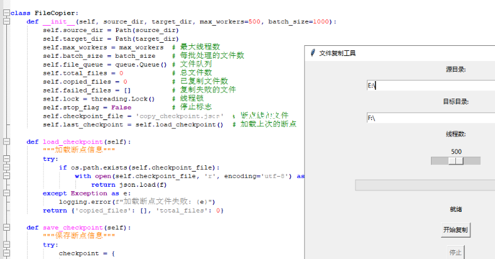Click the feather icon in the title bar
Viewport: 495px width, 259px height.
(312, 53)
